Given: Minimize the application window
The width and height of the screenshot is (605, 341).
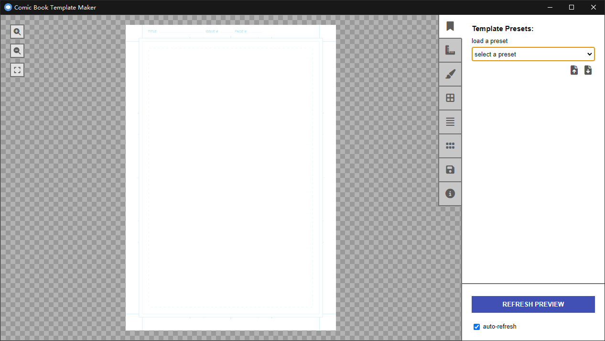Looking at the screenshot, I should (x=550, y=7).
